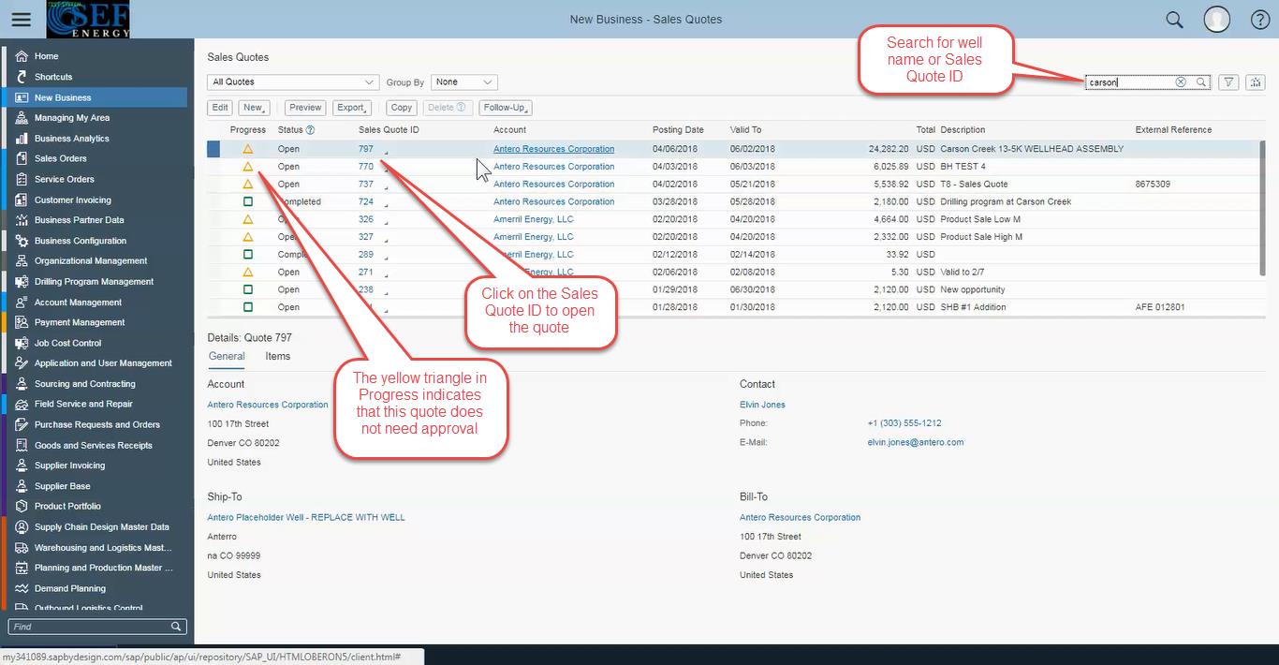The width and height of the screenshot is (1279, 665).
Task: Expand the Follow-Up button menu
Action: click(x=507, y=108)
